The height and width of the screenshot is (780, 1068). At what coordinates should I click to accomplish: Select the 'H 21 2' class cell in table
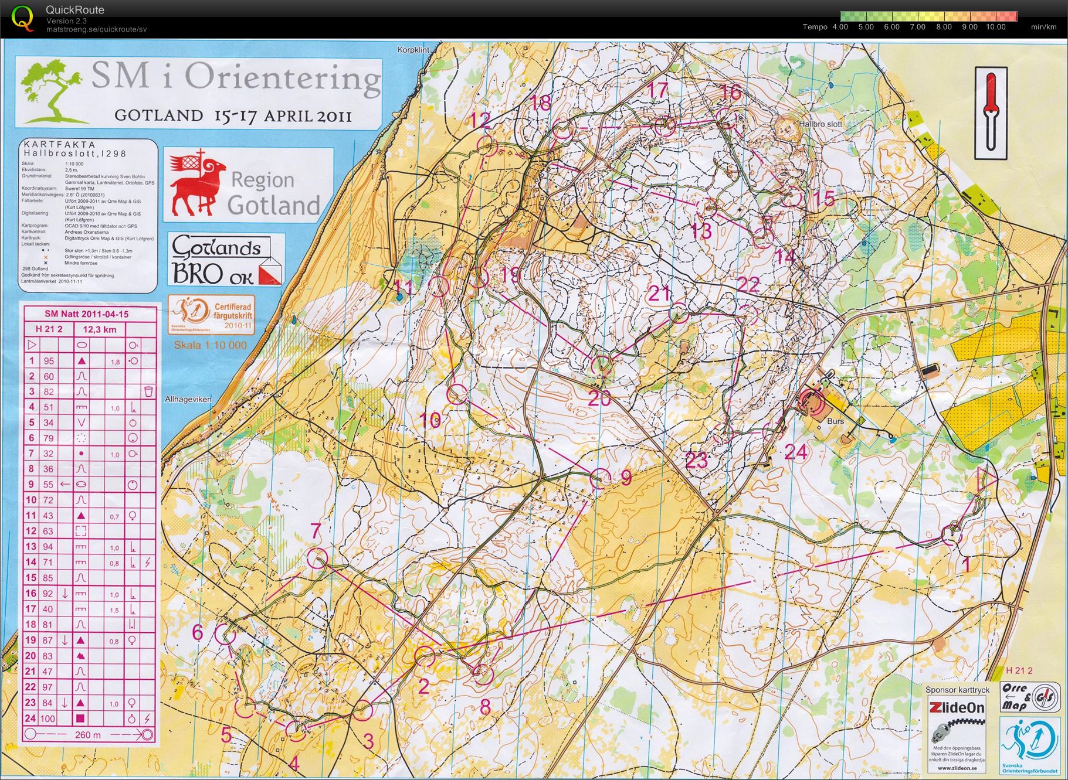click(x=49, y=329)
